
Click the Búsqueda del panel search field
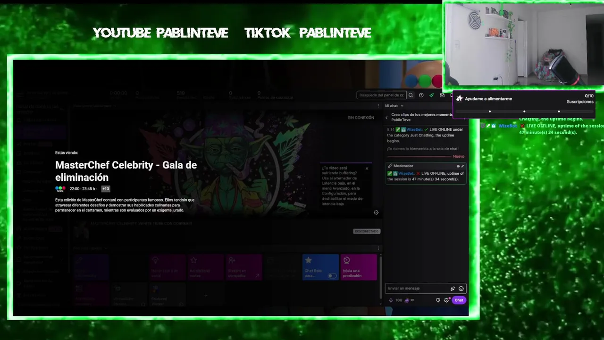[x=381, y=95]
